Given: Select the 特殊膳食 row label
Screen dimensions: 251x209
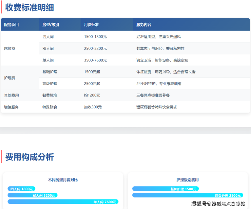Looking at the screenshot, I should click(x=50, y=107).
